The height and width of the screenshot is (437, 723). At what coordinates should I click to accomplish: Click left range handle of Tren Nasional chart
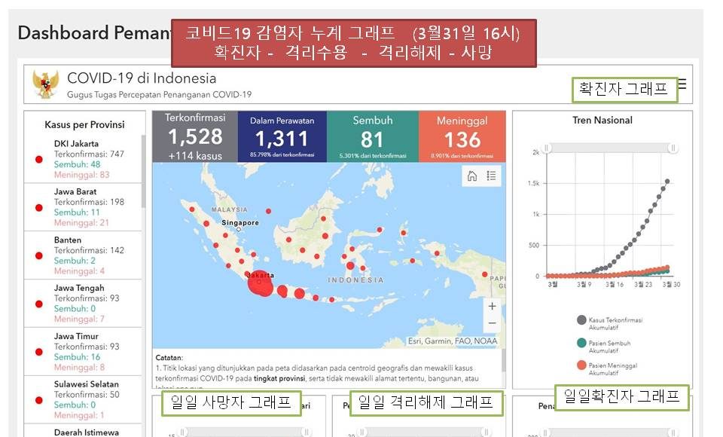(x=548, y=149)
